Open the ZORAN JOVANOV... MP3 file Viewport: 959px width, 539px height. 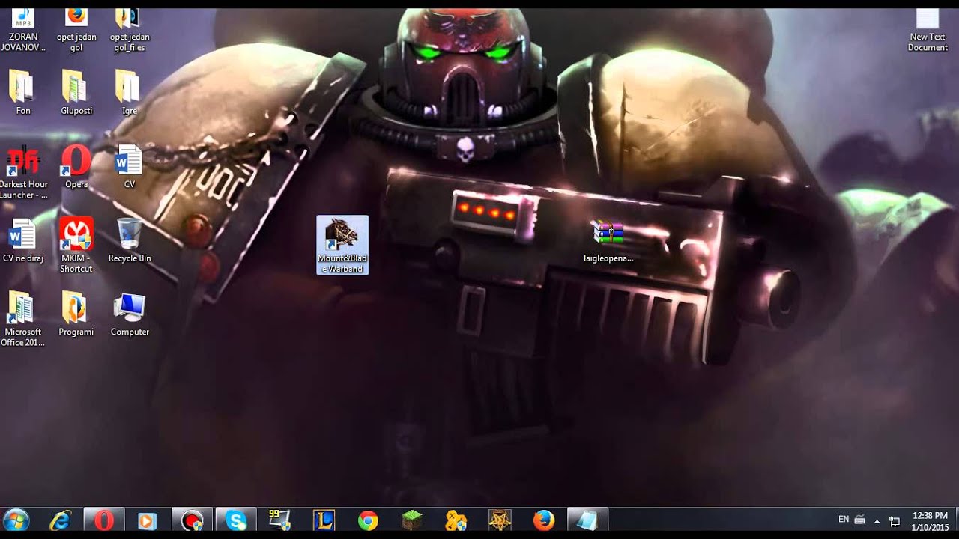click(x=23, y=30)
